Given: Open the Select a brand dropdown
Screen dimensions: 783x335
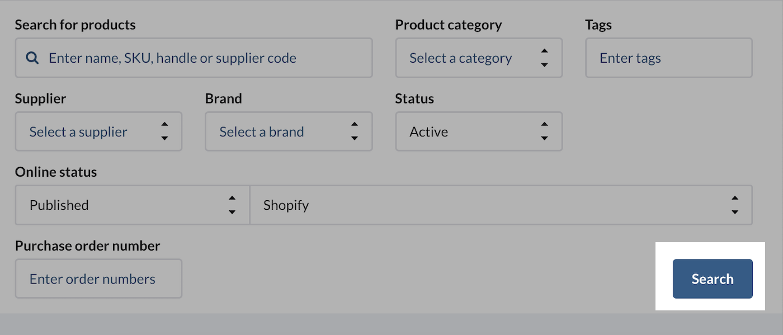Looking at the screenshot, I should [x=274, y=132].
